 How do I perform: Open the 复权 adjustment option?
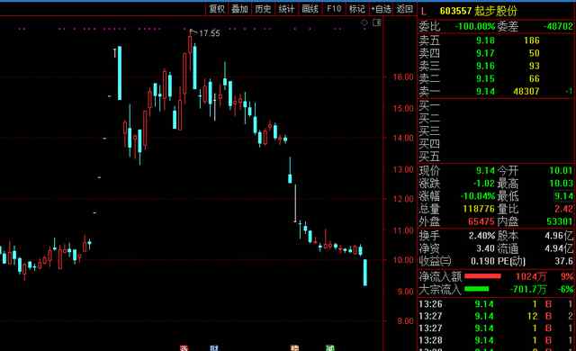point(217,9)
